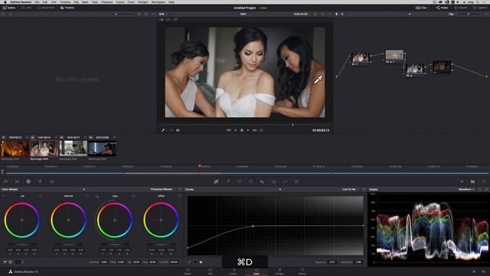Open the Project Manager home icon

pyautogui.click(x=474, y=271)
